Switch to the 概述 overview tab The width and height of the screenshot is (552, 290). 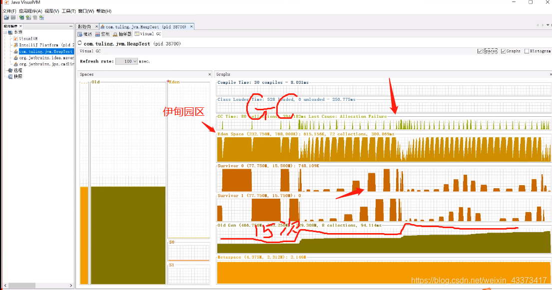pyautogui.click(x=85, y=34)
